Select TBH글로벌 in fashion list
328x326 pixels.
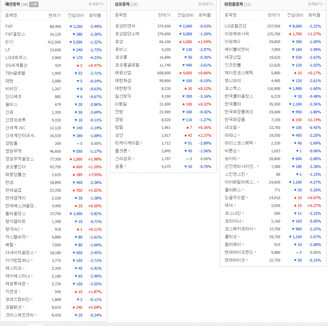coord(15,73)
